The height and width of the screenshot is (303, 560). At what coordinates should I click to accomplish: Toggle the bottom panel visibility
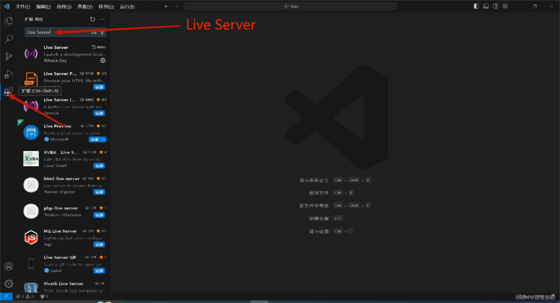point(486,6)
